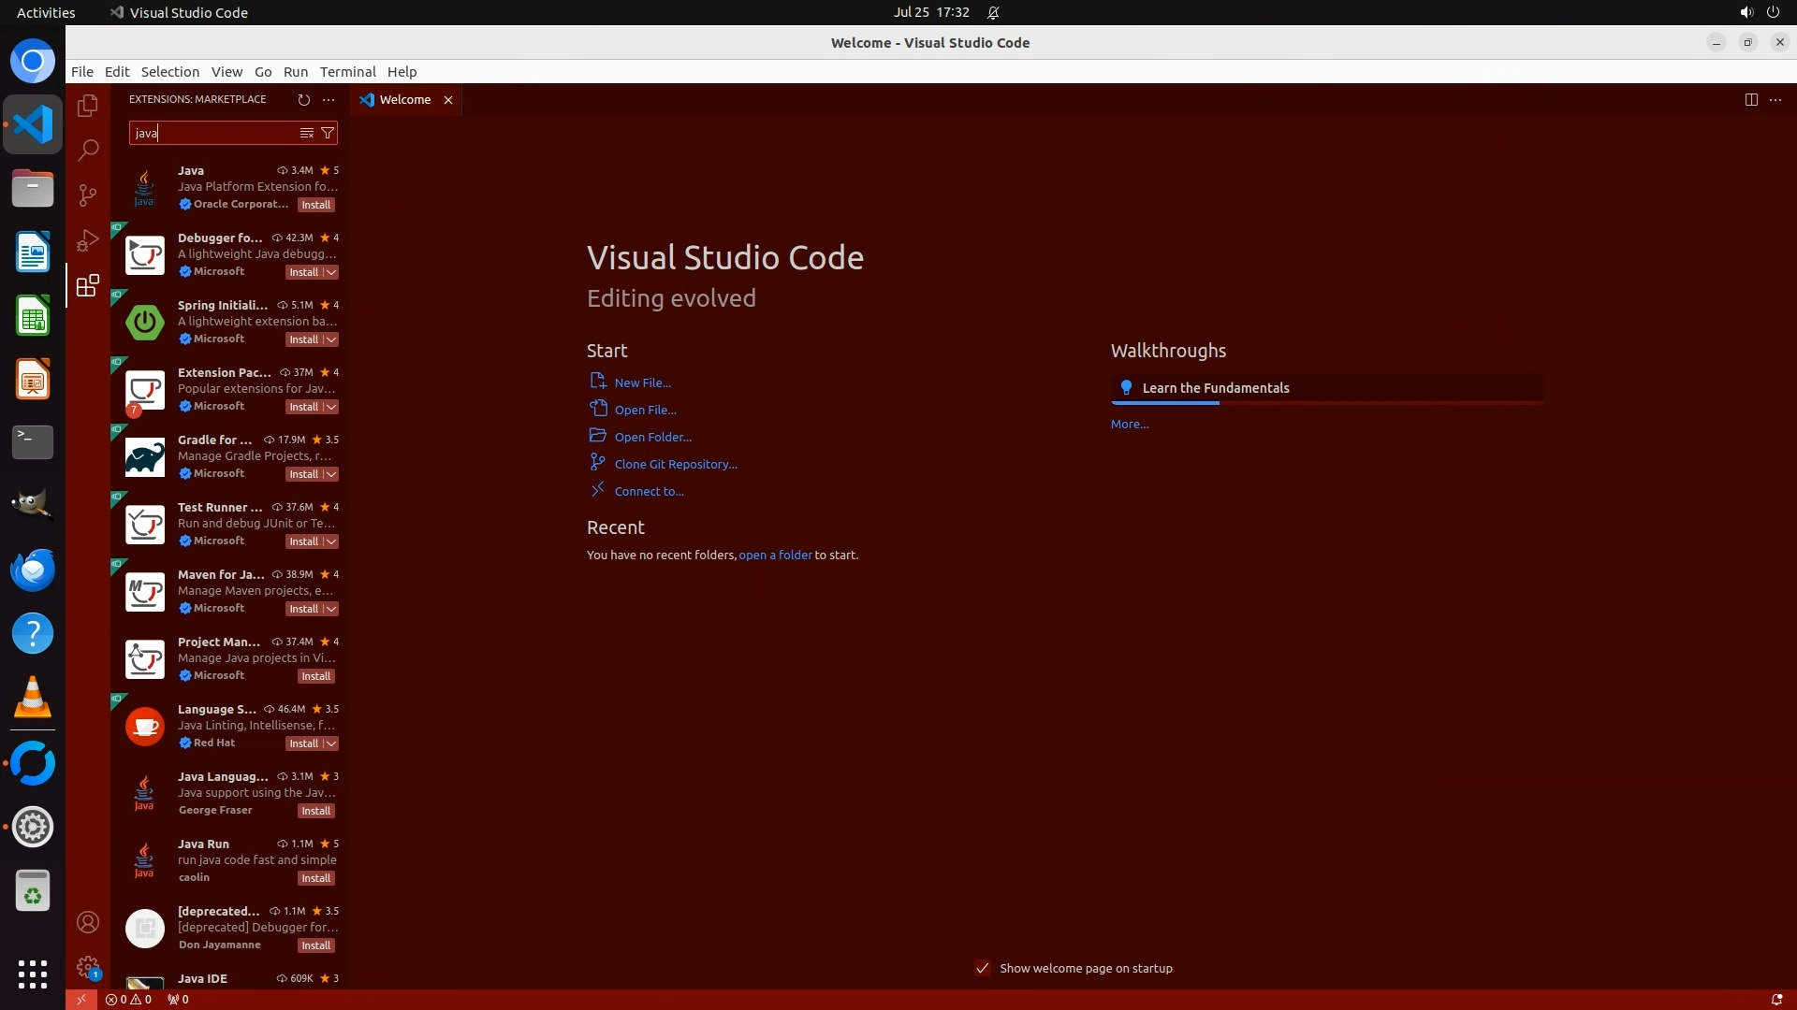Toggle split editor right icon

[x=1751, y=99]
